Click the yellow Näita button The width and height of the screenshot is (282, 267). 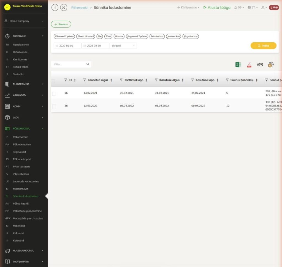coord(264,46)
